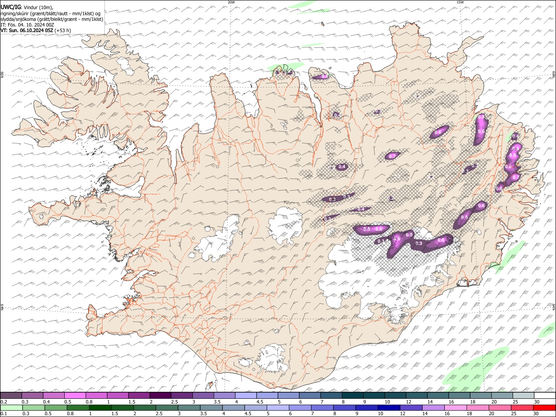556x417 pixels.
Task: Pick the darkest purple 2–2.5 upper scale swatch
Action: coord(160,396)
